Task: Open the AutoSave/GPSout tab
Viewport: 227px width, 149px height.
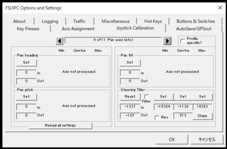Action: pyautogui.click(x=194, y=29)
